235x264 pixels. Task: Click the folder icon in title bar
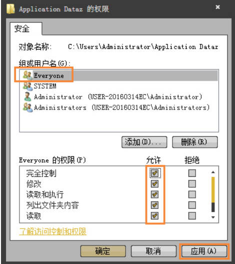coord(10,9)
